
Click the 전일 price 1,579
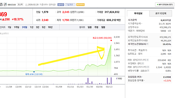click(45, 12)
